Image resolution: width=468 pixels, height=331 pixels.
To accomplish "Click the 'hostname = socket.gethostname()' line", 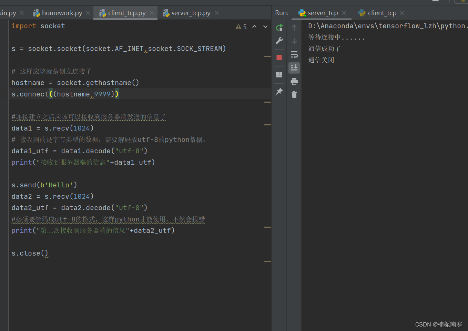I will click(75, 83).
